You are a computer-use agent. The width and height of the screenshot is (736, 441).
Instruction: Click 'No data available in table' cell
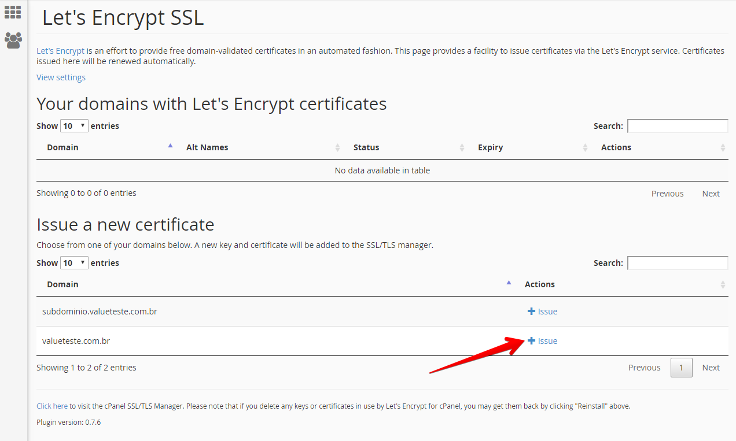382,171
